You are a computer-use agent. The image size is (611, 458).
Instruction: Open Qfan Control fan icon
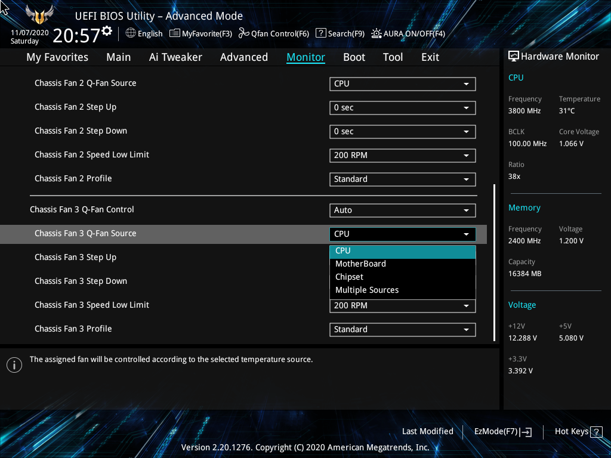(x=244, y=33)
